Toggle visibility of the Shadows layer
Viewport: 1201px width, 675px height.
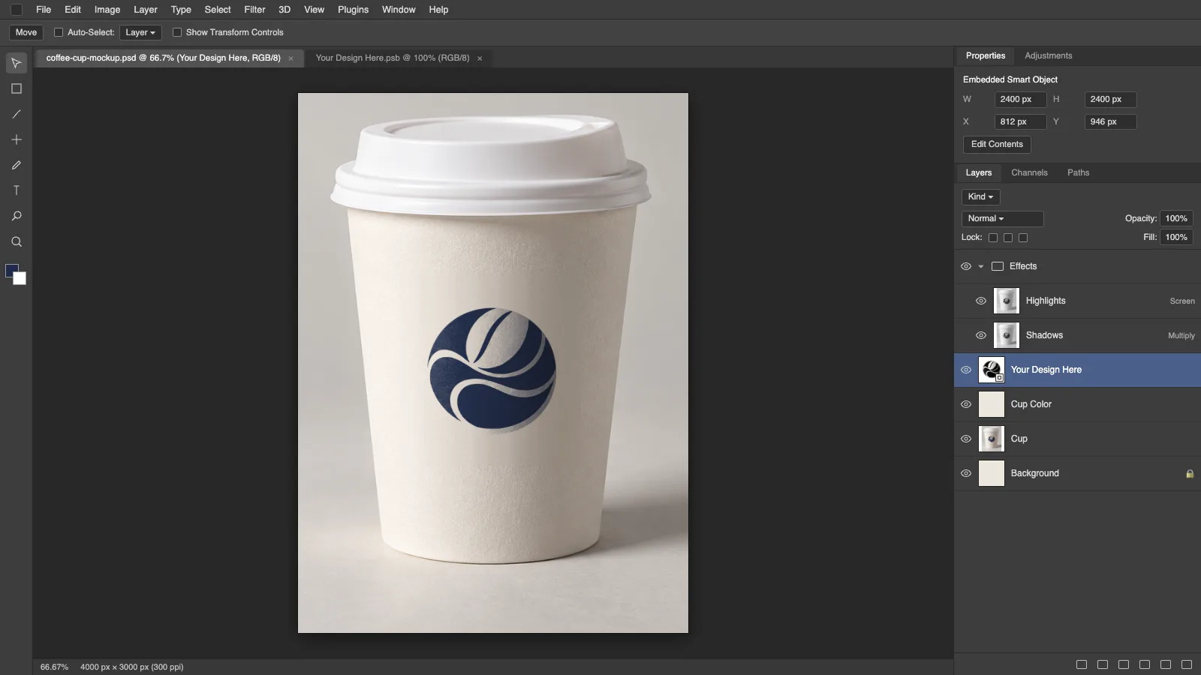[981, 335]
